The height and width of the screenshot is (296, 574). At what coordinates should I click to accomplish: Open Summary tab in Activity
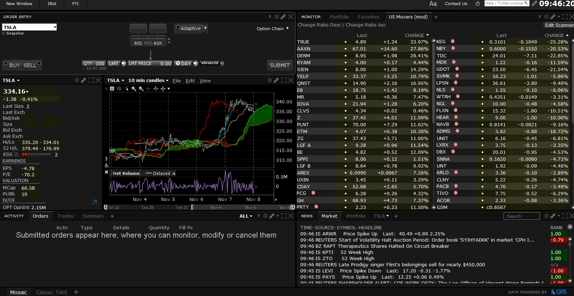coord(93,216)
